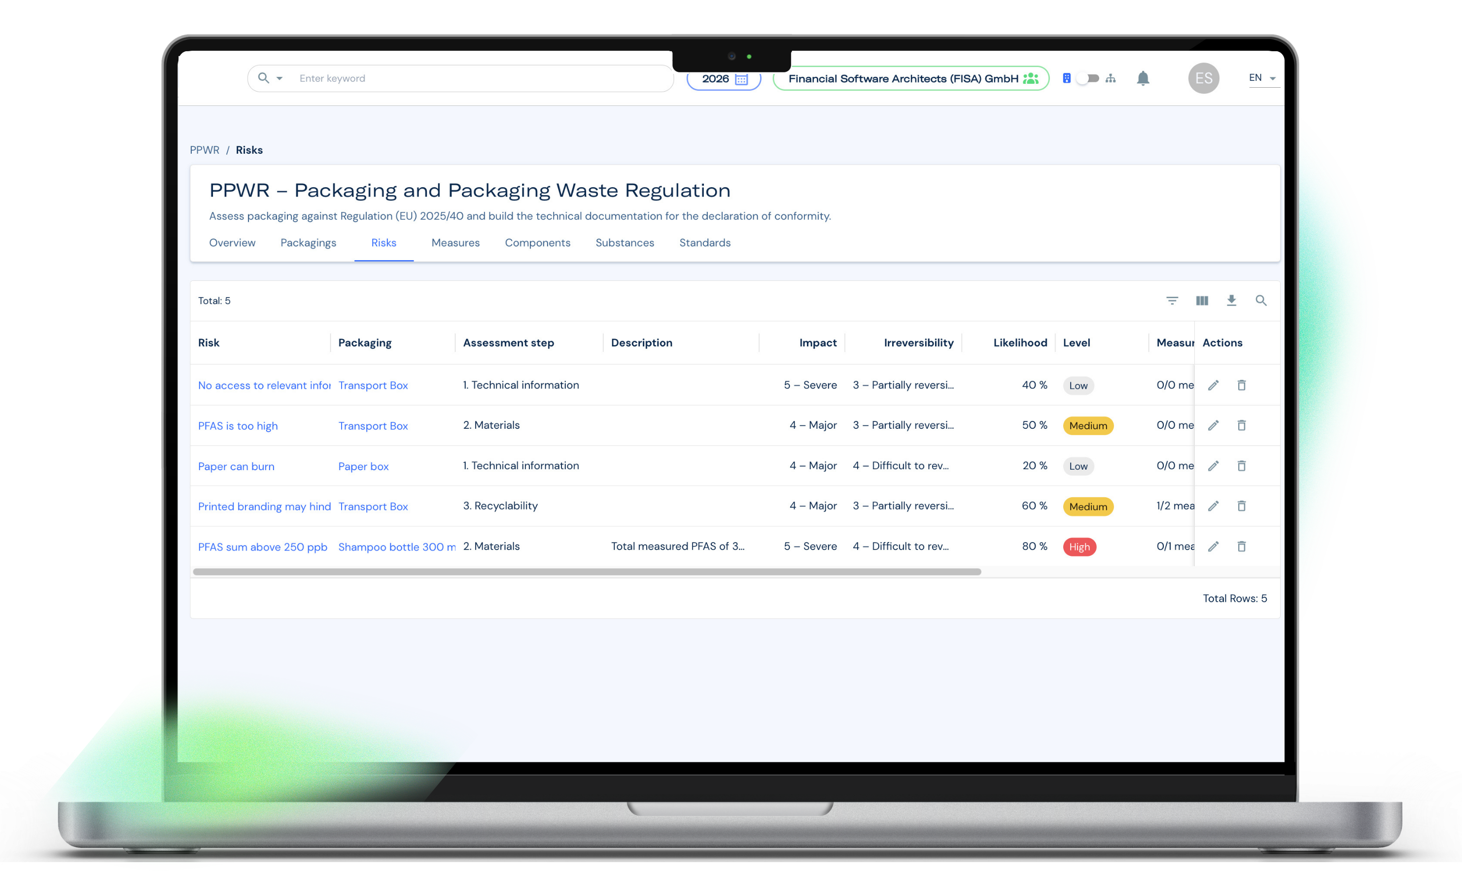Click the table filter icon

(x=1172, y=301)
